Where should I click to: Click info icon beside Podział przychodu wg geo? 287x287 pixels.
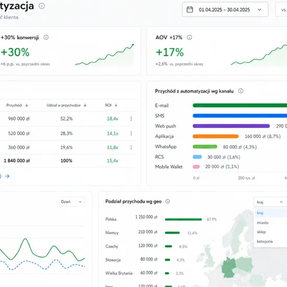pyautogui.click(x=168, y=201)
